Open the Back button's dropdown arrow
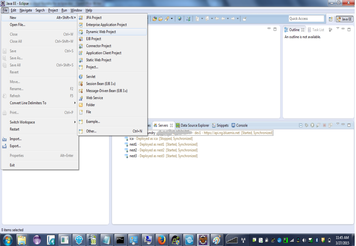 (228, 19)
